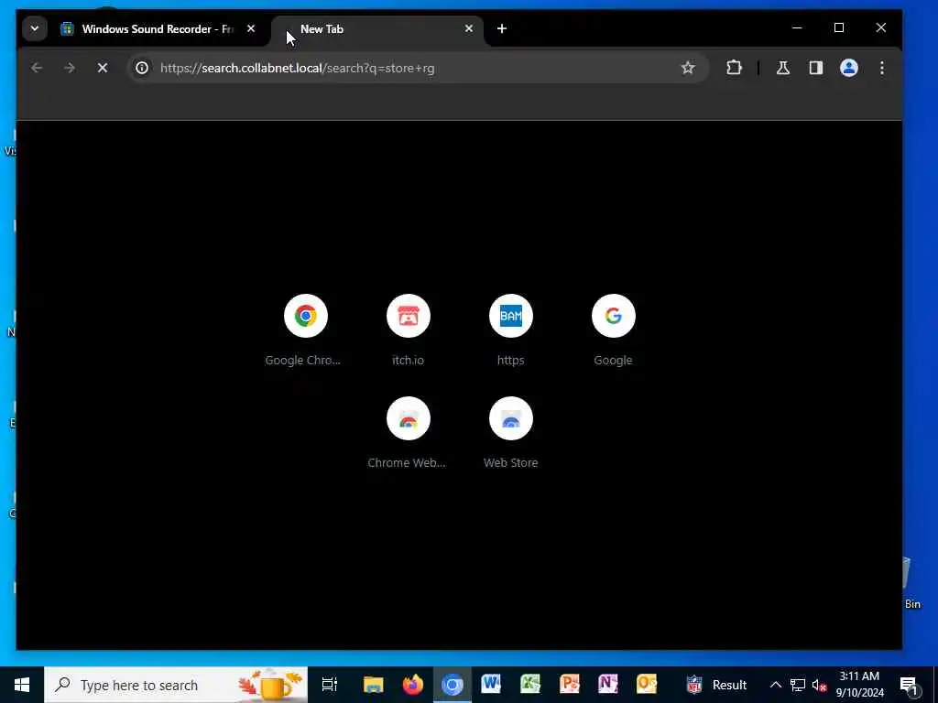Toggle the side panel
Screen dimensions: 938x703
[816, 68]
